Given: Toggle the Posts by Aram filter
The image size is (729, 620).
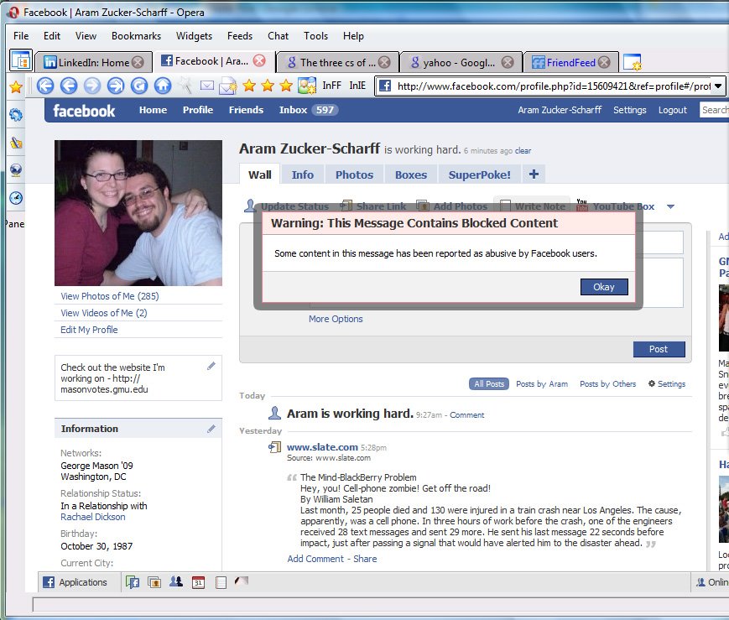Looking at the screenshot, I should [x=542, y=383].
